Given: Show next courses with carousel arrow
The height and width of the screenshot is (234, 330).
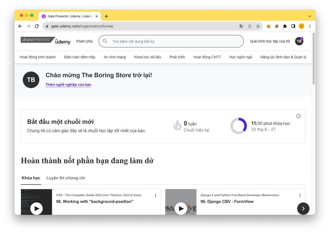Looking at the screenshot, I should (x=303, y=209).
